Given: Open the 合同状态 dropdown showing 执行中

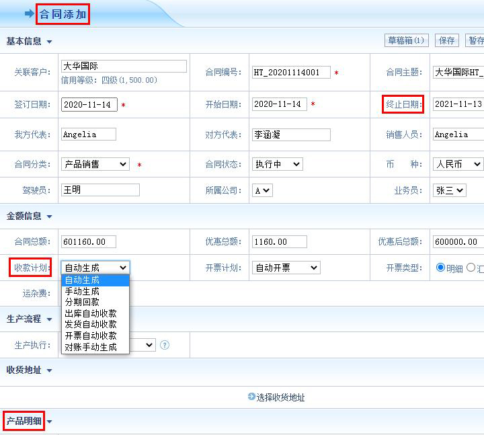Looking at the screenshot, I should point(277,164).
